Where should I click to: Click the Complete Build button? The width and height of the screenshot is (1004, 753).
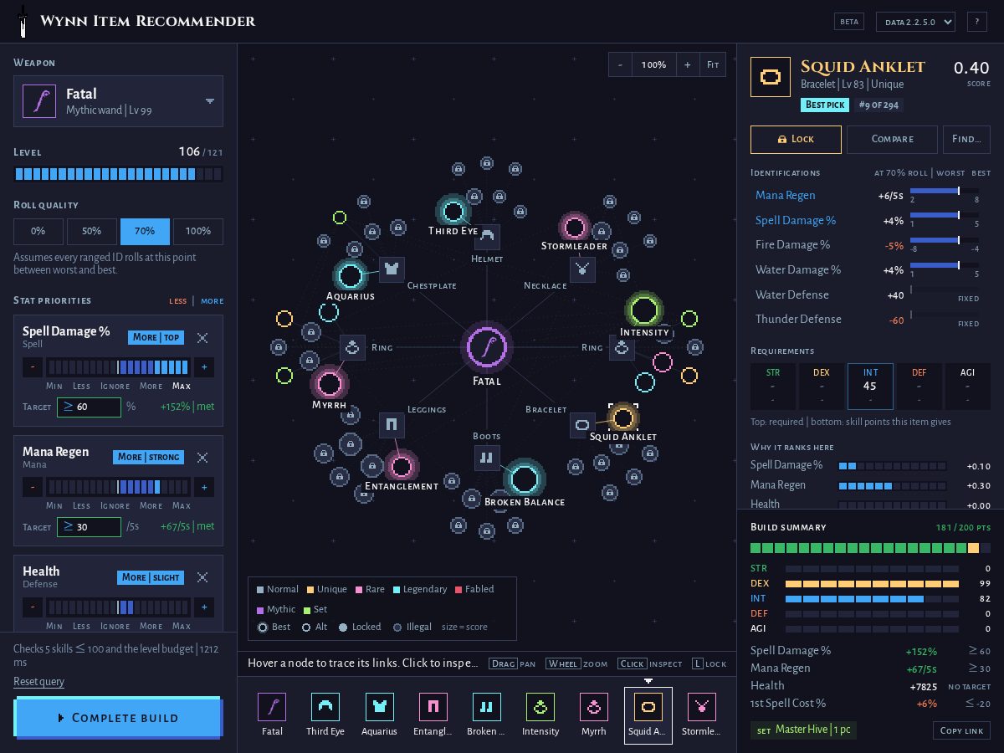click(x=118, y=718)
